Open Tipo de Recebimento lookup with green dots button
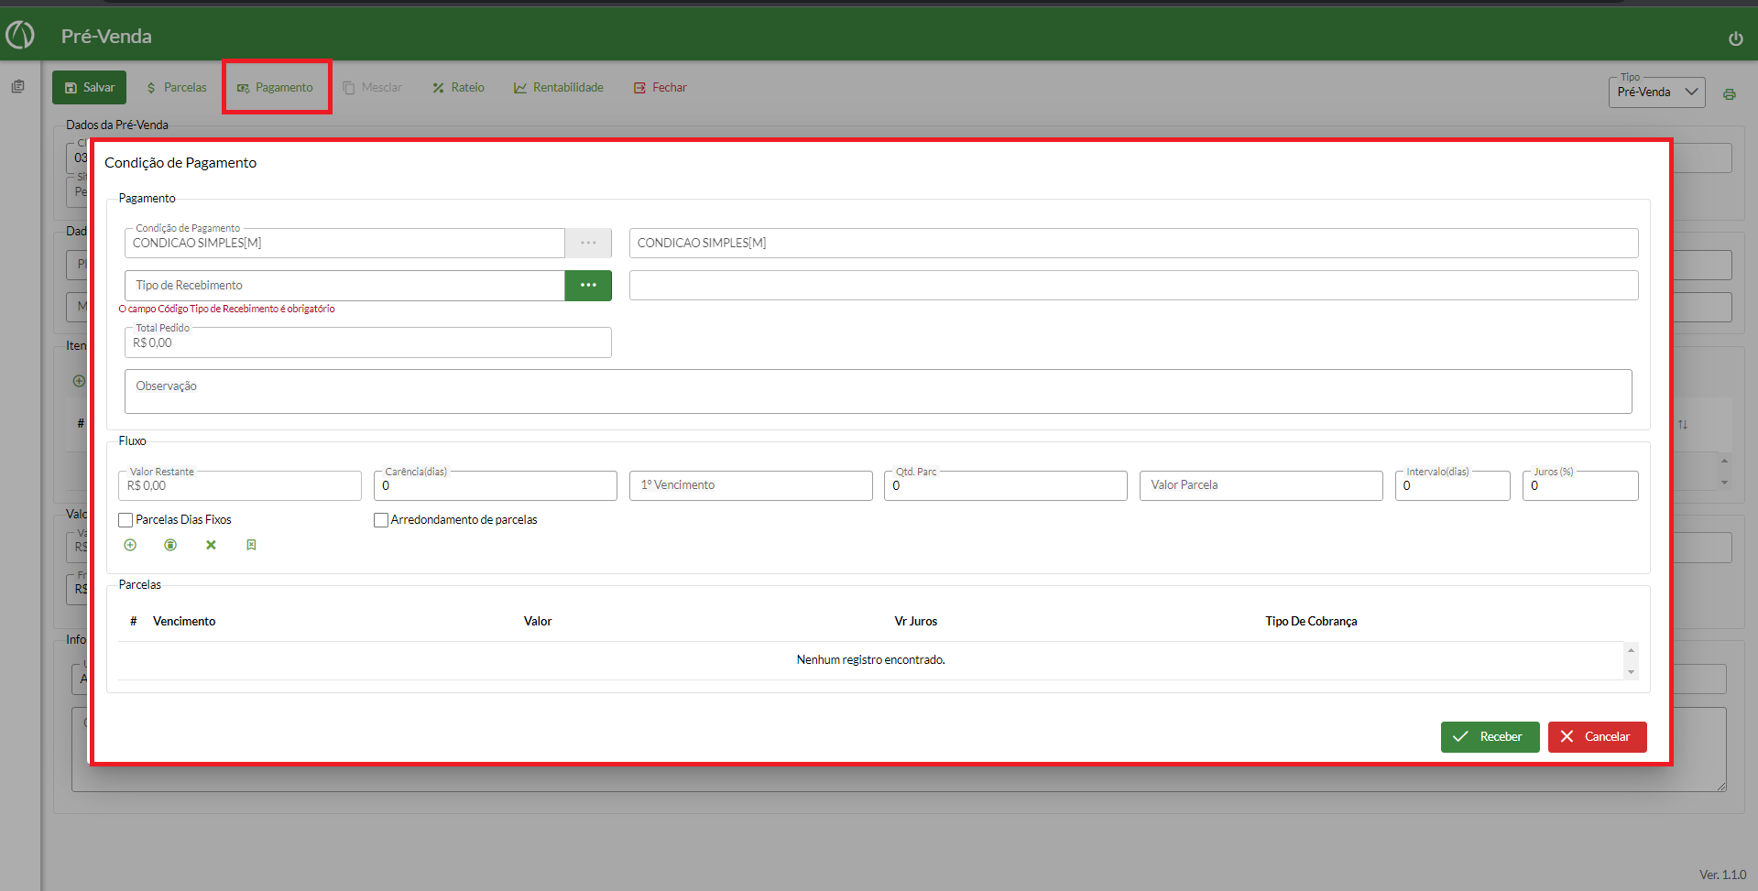The width and height of the screenshot is (1758, 891). (x=588, y=286)
